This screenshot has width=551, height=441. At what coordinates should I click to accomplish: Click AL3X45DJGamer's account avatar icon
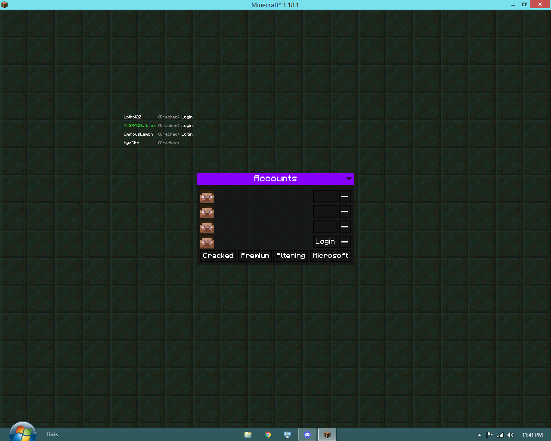click(x=207, y=212)
